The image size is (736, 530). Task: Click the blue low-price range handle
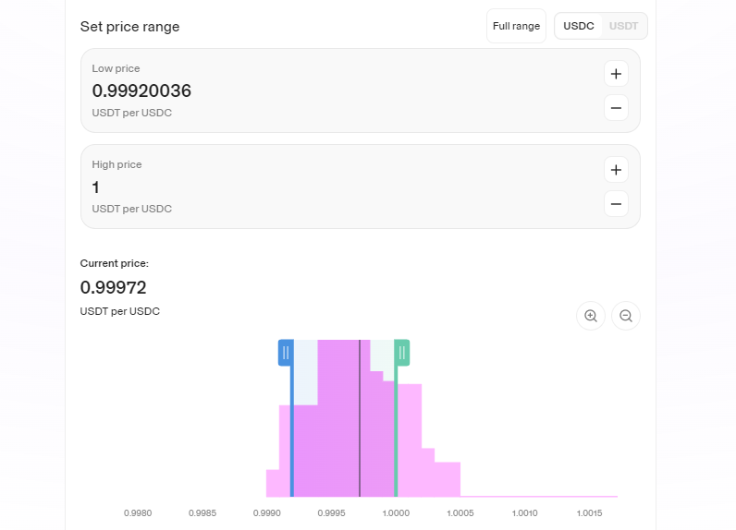point(286,353)
